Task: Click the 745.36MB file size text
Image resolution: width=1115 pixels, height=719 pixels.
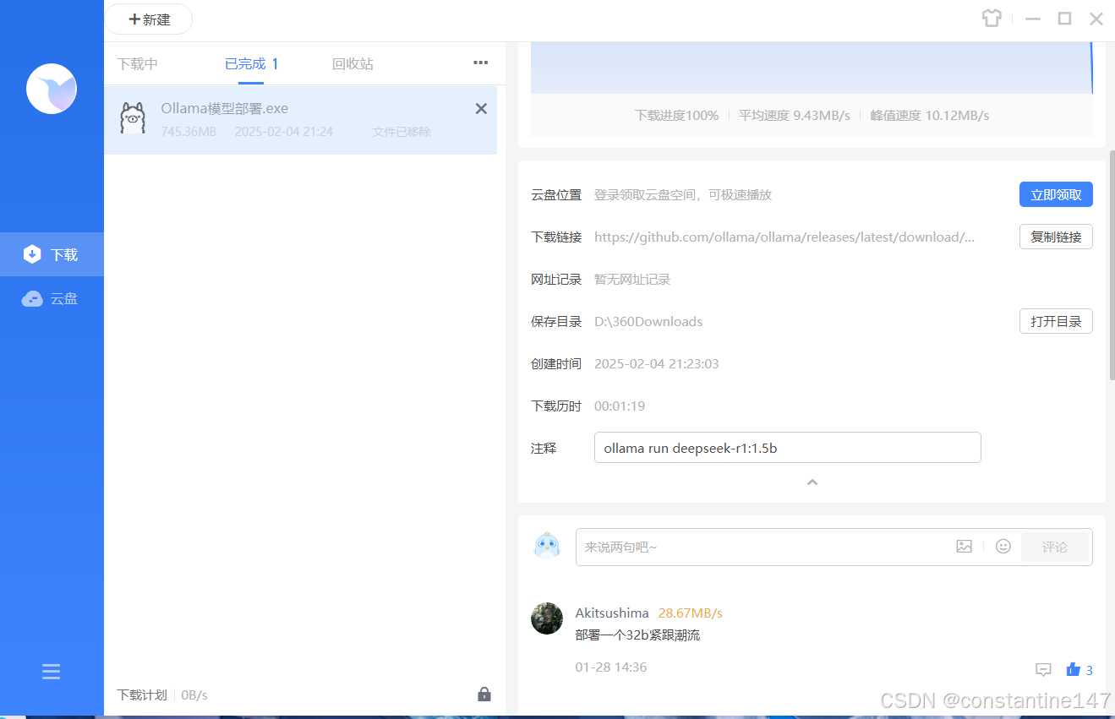Action: (189, 132)
